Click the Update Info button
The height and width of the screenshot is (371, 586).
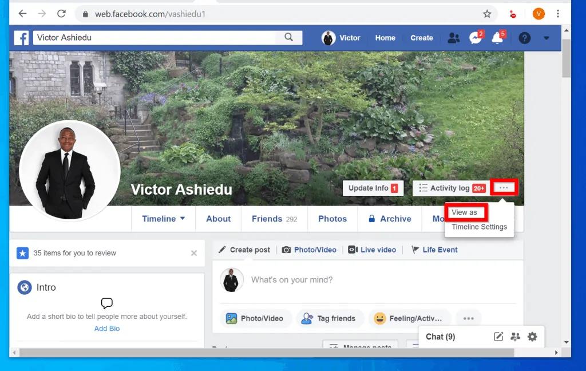373,187
